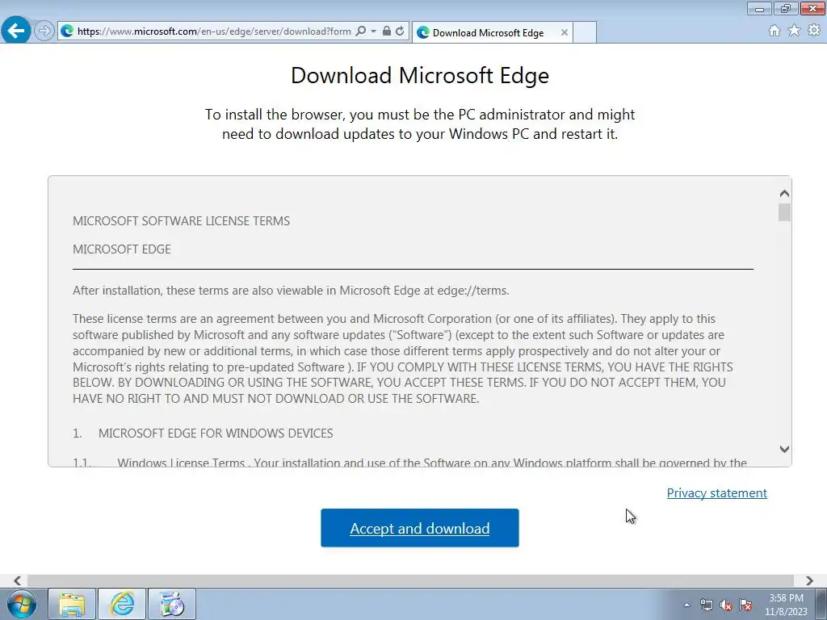Screen dimensions: 827x620
Task: Click the horizontal scrollbar left arrow
Action: pos(18,580)
